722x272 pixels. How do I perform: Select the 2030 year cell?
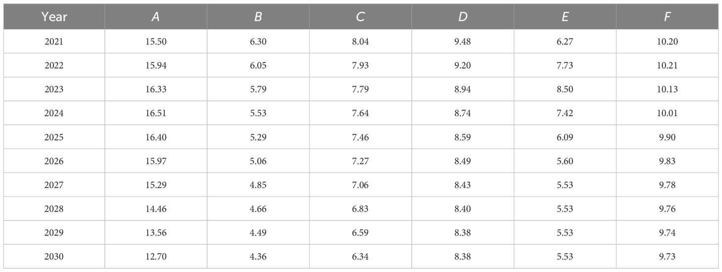tap(54, 257)
